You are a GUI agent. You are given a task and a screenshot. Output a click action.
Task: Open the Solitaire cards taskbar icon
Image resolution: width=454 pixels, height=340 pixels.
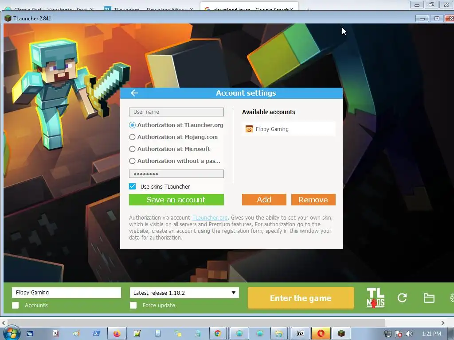click(x=56, y=334)
